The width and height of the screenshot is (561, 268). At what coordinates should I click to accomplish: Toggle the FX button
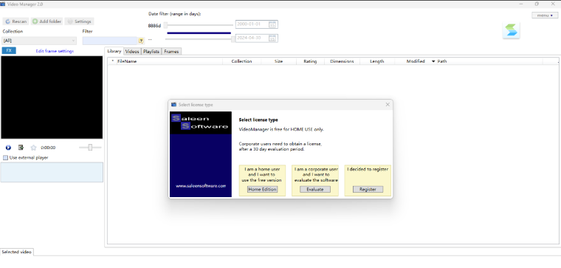[9, 50]
